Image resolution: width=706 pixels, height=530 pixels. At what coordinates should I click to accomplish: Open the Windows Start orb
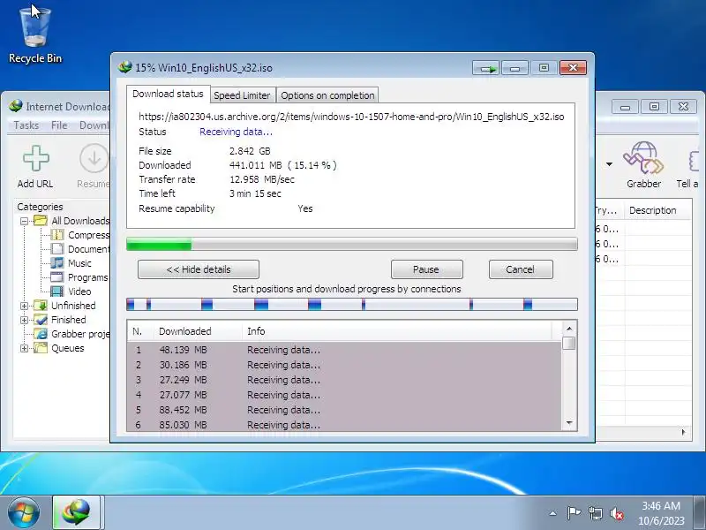[x=24, y=513]
